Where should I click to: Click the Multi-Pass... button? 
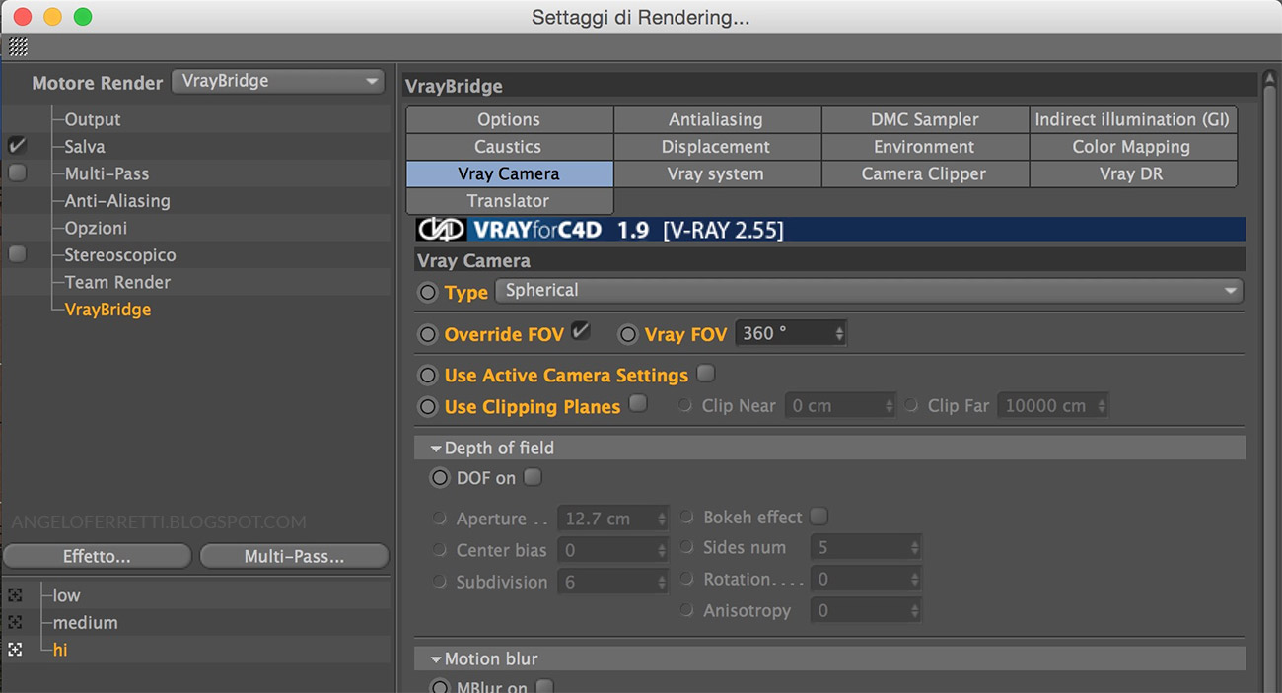tap(294, 556)
